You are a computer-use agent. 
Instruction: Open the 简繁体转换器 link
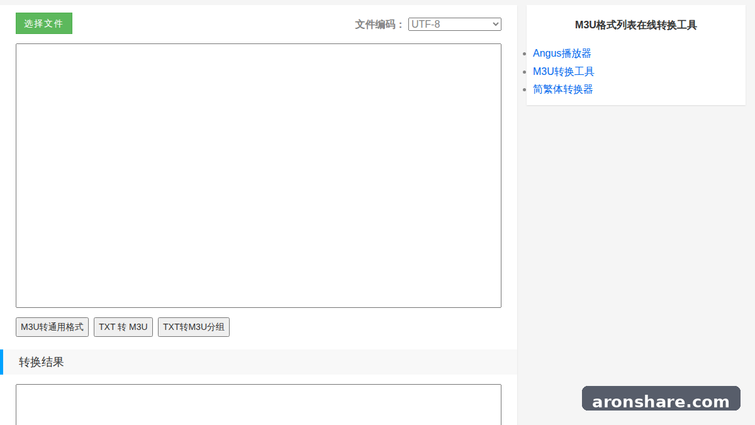(x=563, y=89)
